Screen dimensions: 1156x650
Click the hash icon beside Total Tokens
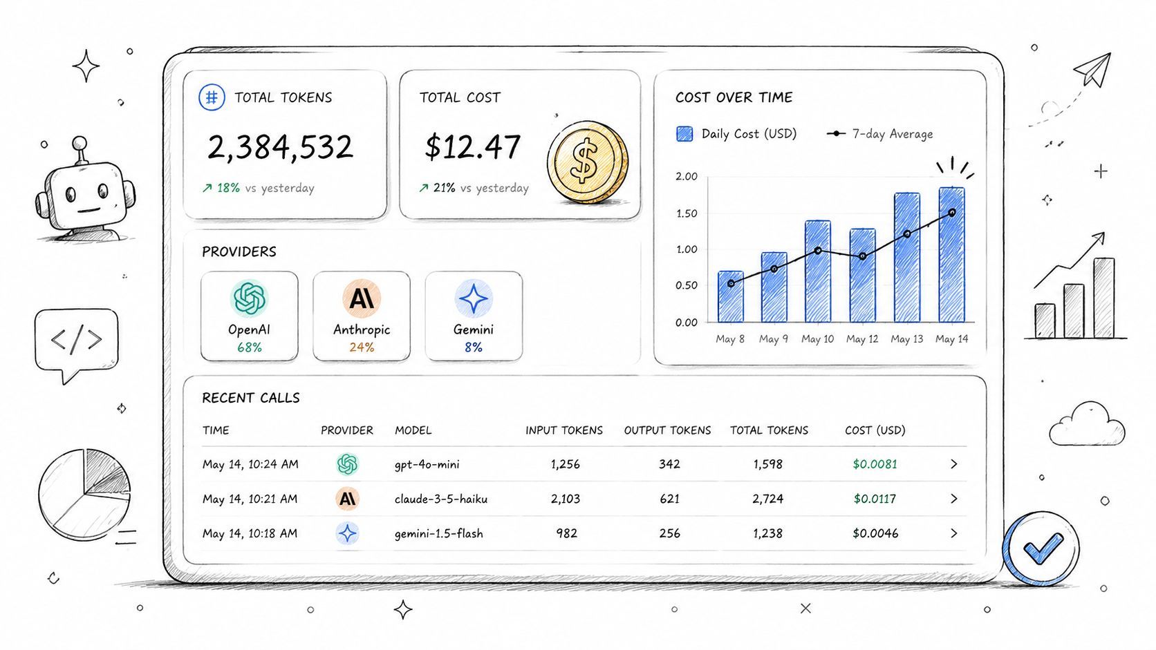click(x=212, y=97)
